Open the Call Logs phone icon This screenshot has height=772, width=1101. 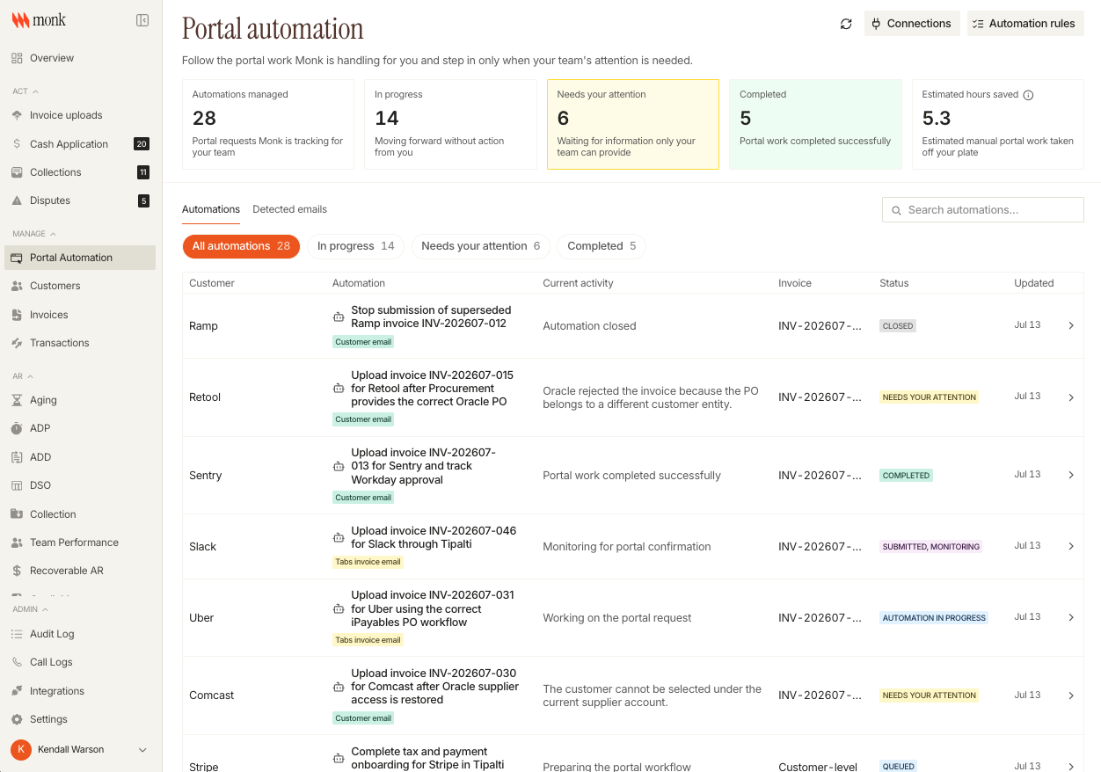(17, 662)
